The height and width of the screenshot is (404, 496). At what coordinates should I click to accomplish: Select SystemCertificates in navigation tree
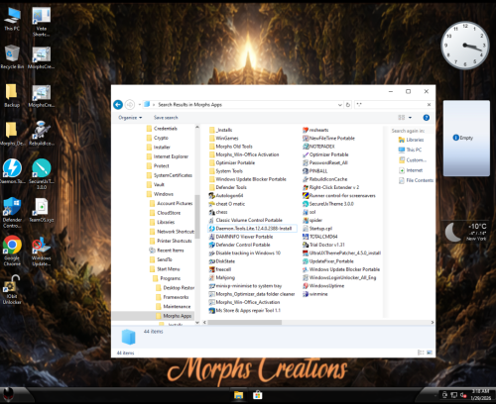coord(170,175)
